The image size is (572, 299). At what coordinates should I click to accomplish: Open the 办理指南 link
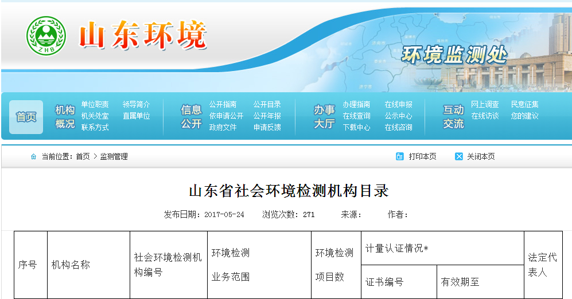[x=356, y=104]
